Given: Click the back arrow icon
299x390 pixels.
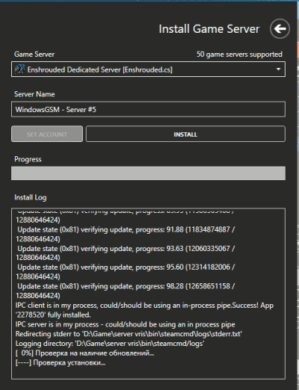Looking at the screenshot, I should 280,29.
